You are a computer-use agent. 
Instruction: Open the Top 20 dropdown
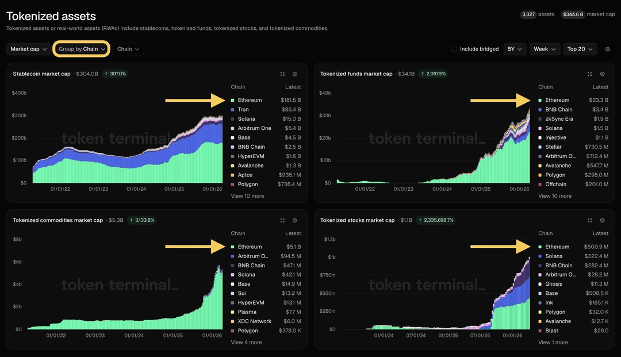pyautogui.click(x=580, y=49)
